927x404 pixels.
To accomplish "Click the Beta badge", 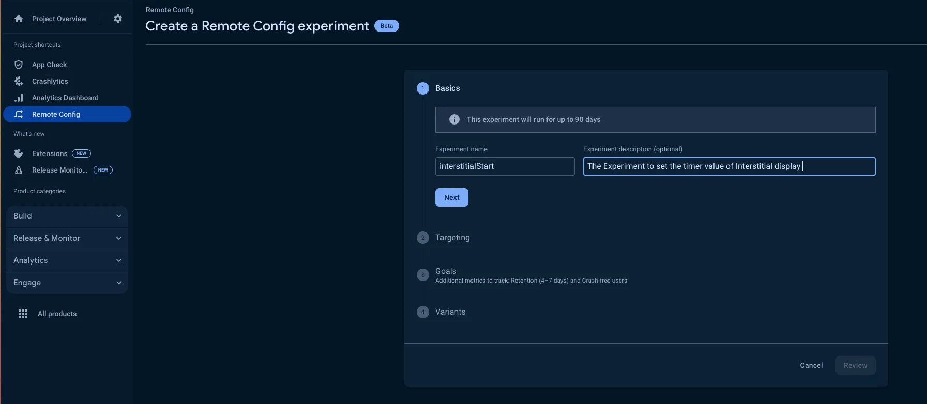I will click(x=387, y=26).
